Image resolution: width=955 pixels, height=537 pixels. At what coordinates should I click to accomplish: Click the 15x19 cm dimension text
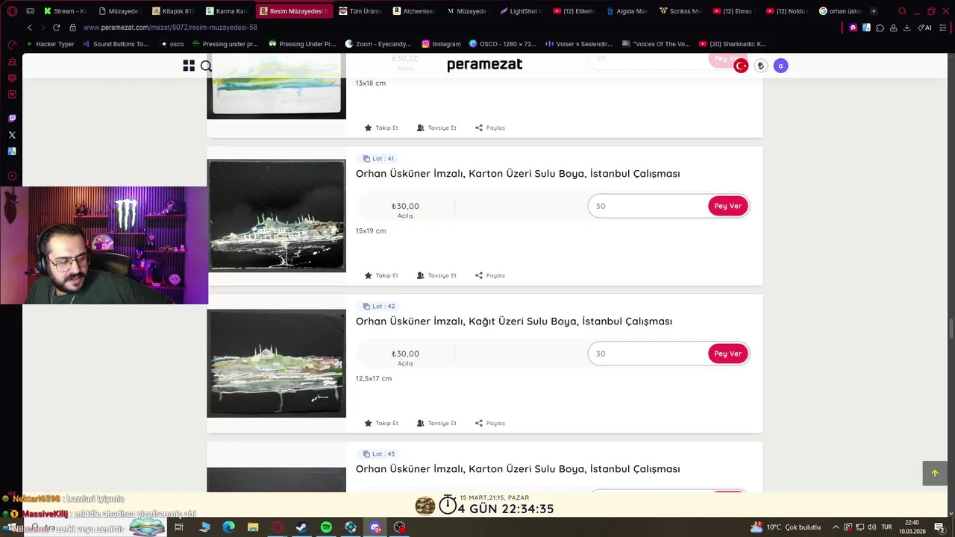pos(371,231)
